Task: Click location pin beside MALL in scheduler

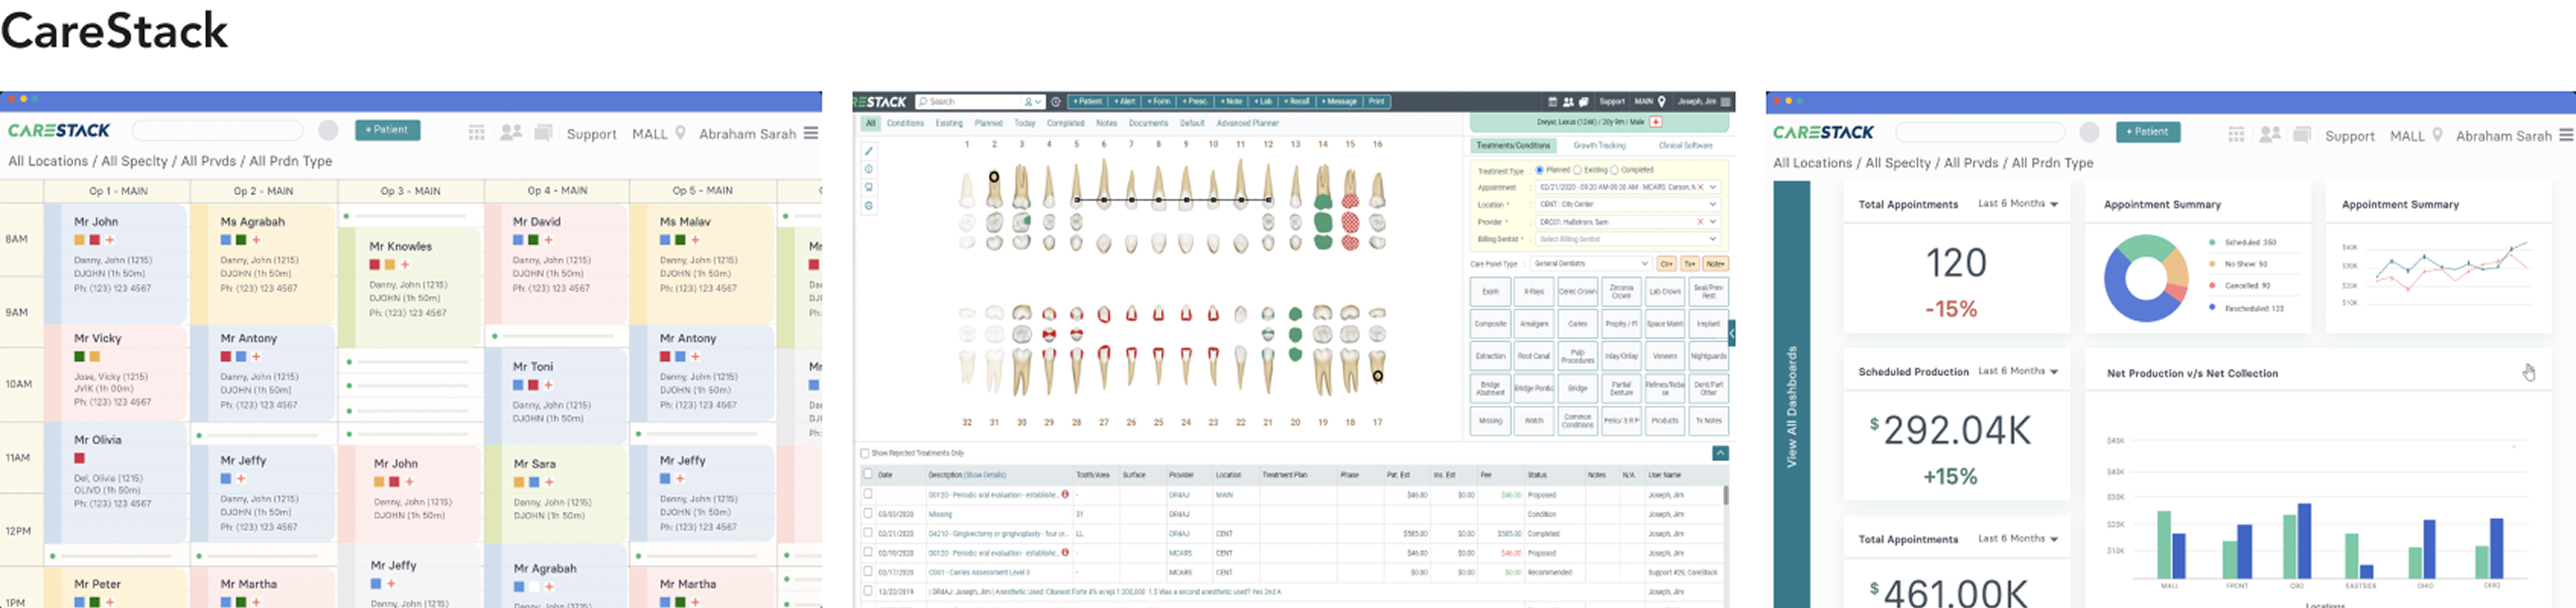Action: point(680,133)
